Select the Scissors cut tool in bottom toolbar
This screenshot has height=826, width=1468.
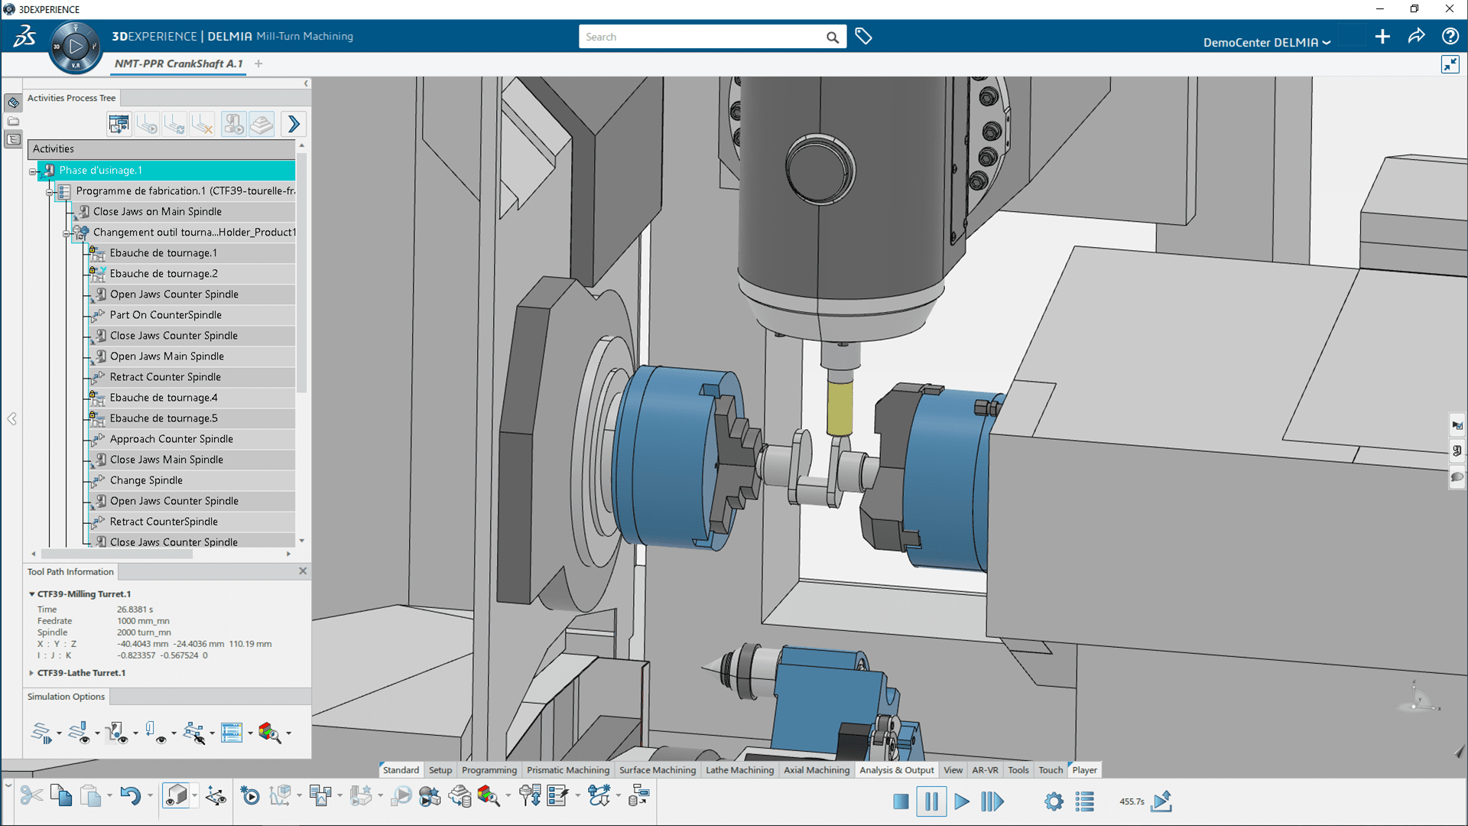[31, 795]
